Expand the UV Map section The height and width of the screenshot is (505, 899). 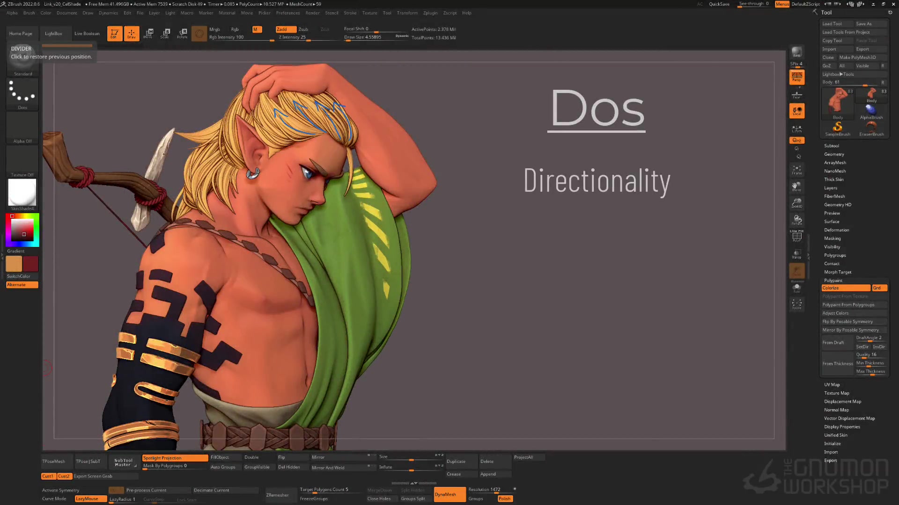tap(832, 385)
